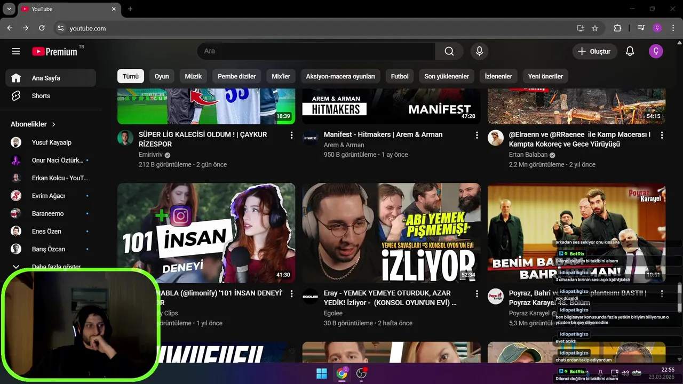
Task: Bookmark this page with star
Action: 595,28
